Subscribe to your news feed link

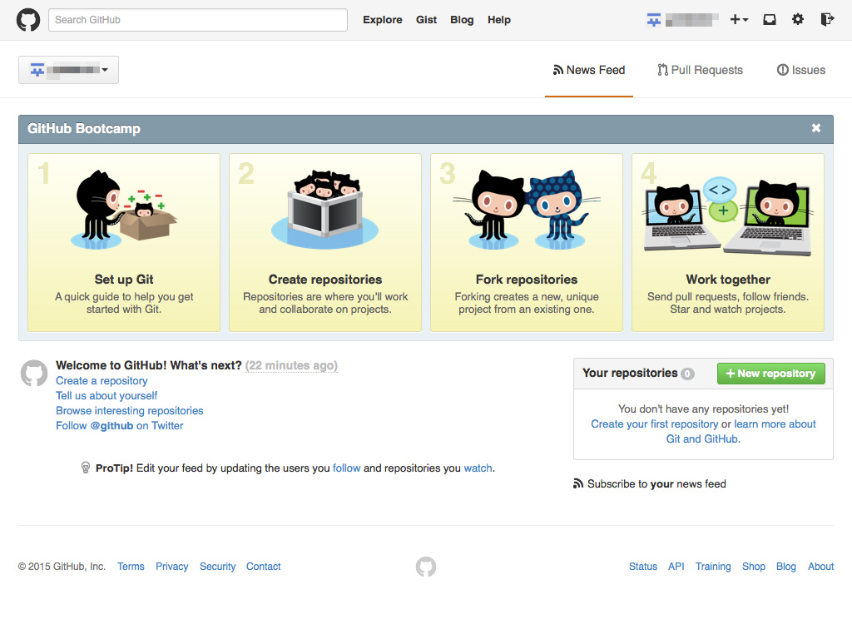656,483
